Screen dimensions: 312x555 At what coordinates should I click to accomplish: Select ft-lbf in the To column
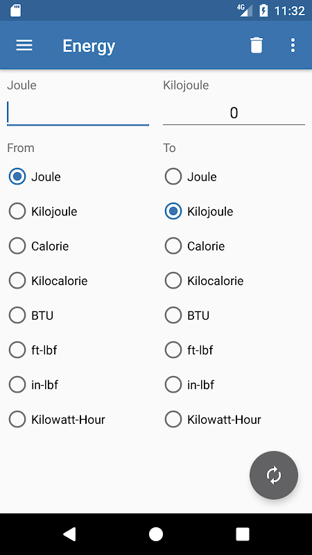point(189,350)
